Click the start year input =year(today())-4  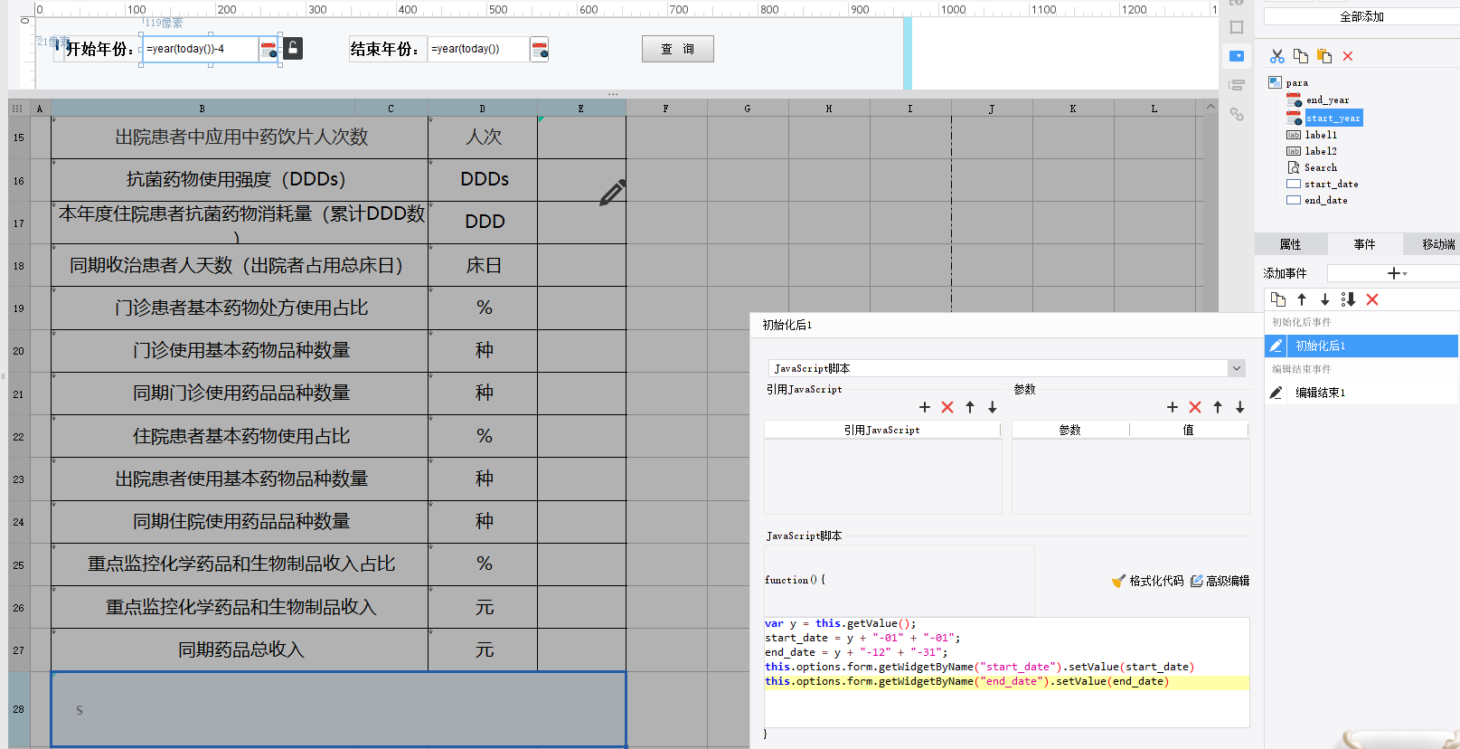click(x=201, y=49)
